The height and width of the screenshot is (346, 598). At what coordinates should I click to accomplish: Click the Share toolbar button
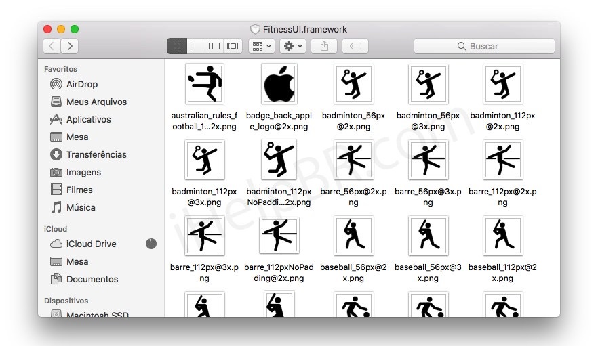[x=324, y=46]
